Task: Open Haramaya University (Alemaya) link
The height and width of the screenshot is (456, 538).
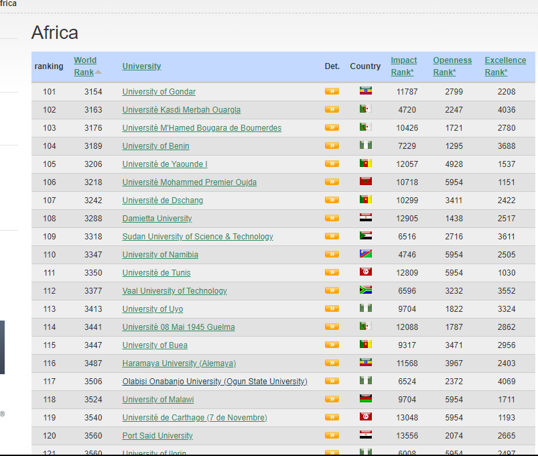Action: 179,363
